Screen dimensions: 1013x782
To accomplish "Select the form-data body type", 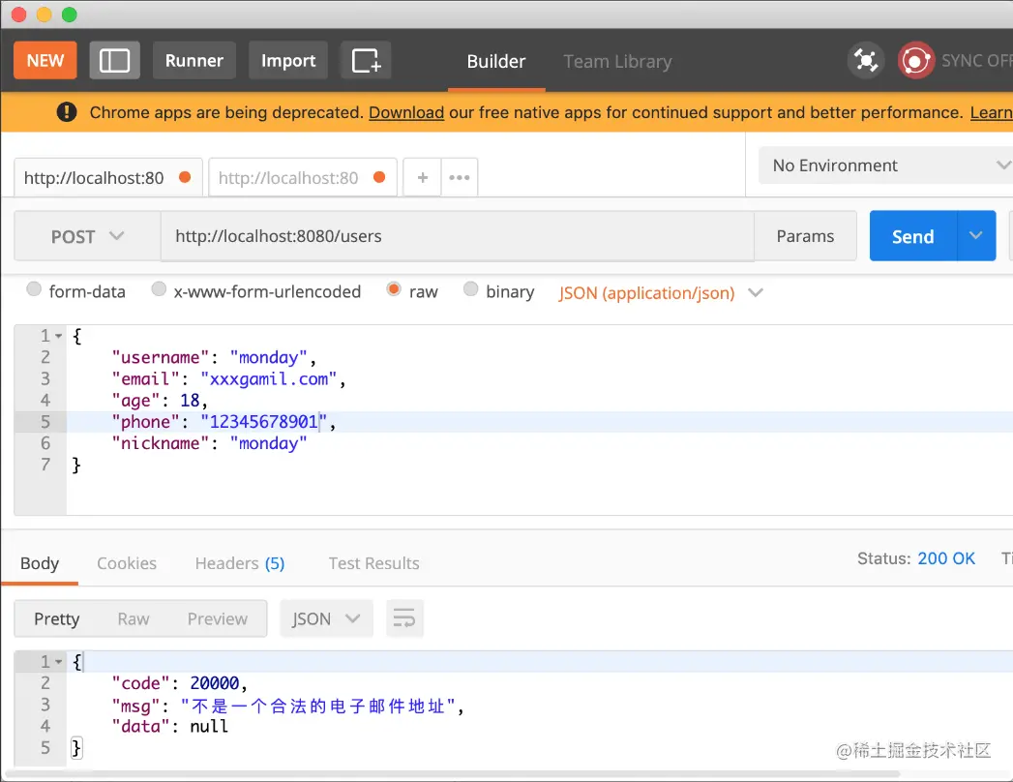I will [34, 288].
